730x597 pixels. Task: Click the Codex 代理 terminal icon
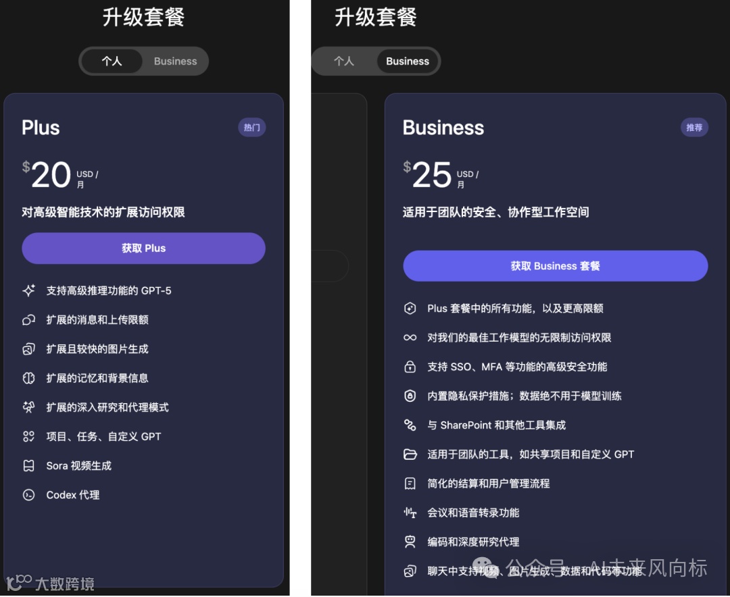pyautogui.click(x=29, y=494)
